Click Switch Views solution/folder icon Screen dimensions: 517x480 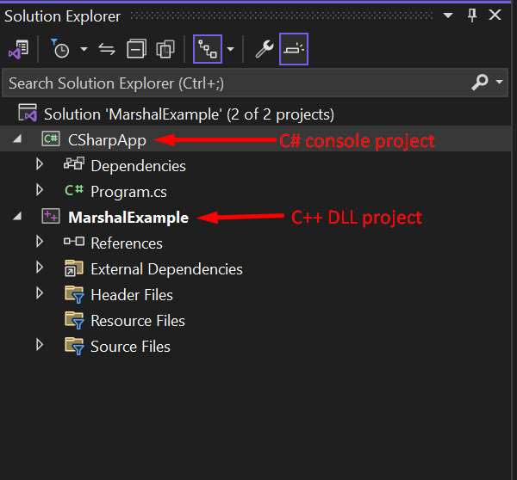(18, 49)
